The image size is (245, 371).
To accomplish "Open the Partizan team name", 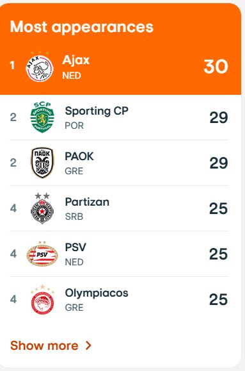I will click(87, 202).
